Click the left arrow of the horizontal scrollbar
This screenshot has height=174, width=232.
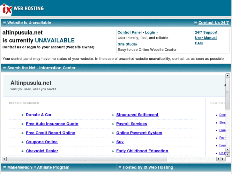4,159
